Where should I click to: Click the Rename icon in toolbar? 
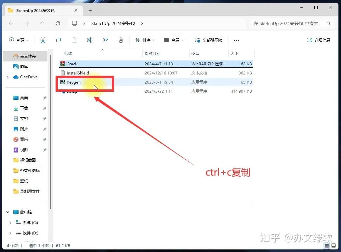90,40
